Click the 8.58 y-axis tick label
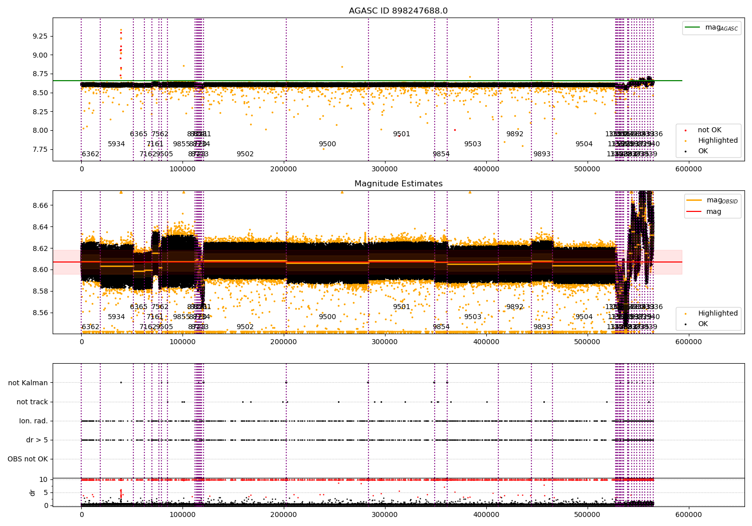The image size is (752, 526). click(x=40, y=291)
